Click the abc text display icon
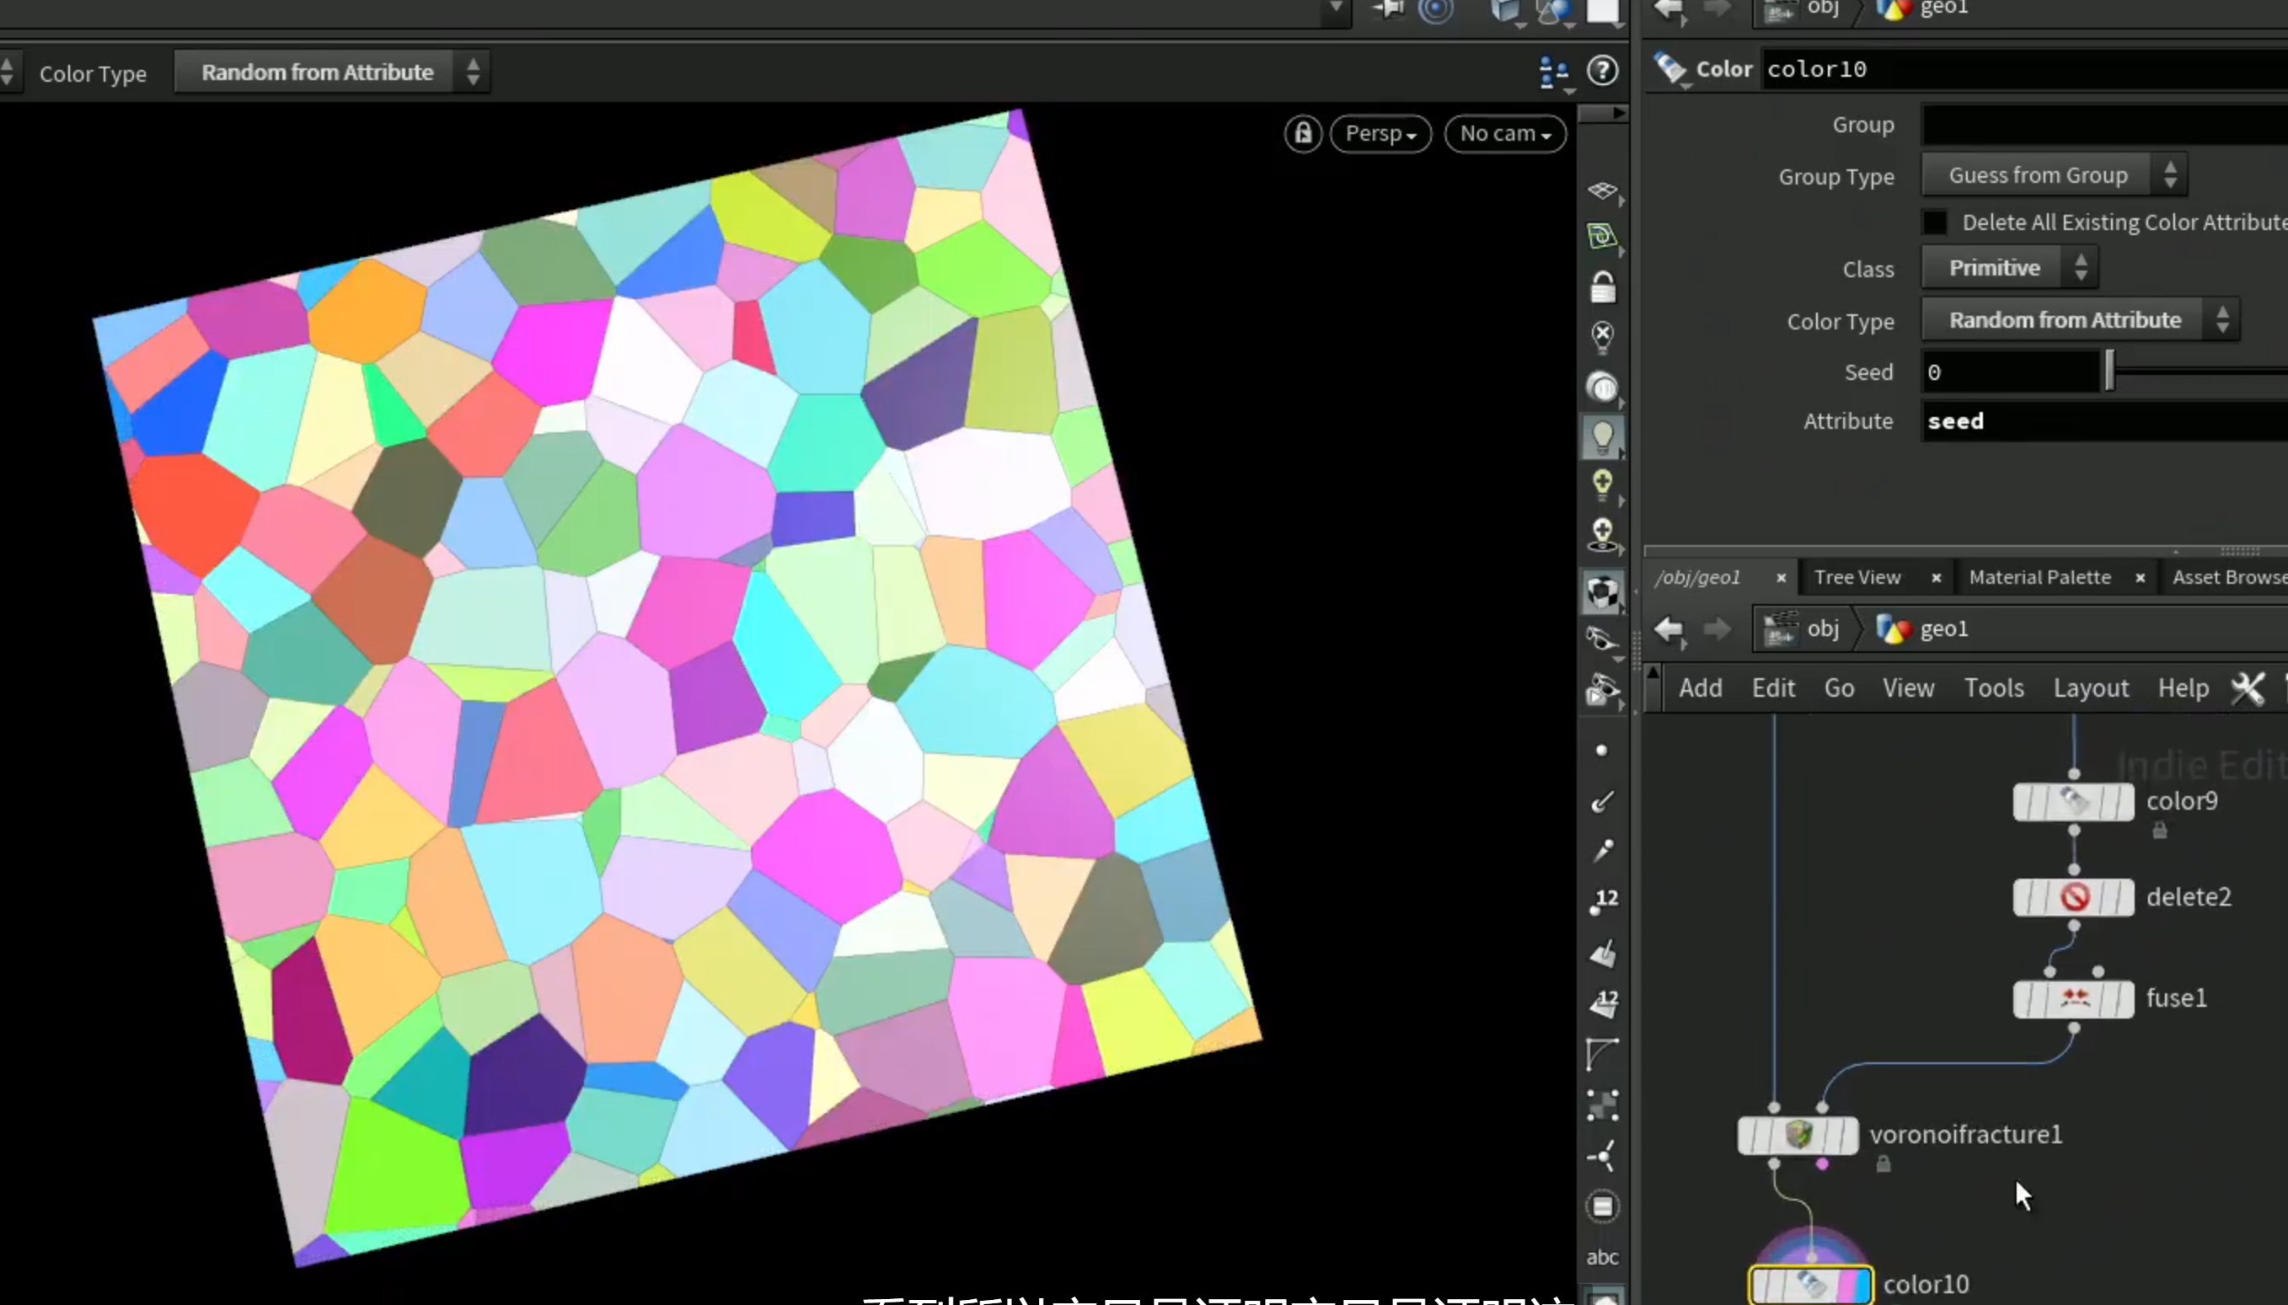This screenshot has width=2288, height=1305. [x=1602, y=1258]
